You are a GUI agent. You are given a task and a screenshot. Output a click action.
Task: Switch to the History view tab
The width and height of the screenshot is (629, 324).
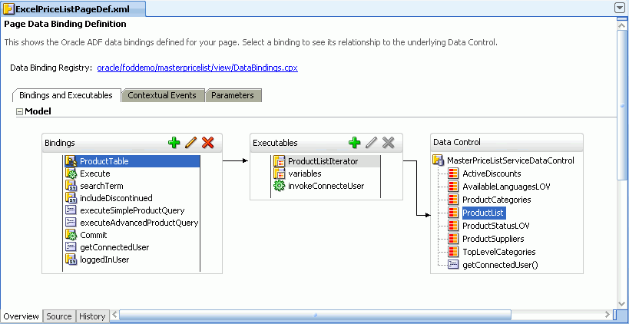(92, 316)
